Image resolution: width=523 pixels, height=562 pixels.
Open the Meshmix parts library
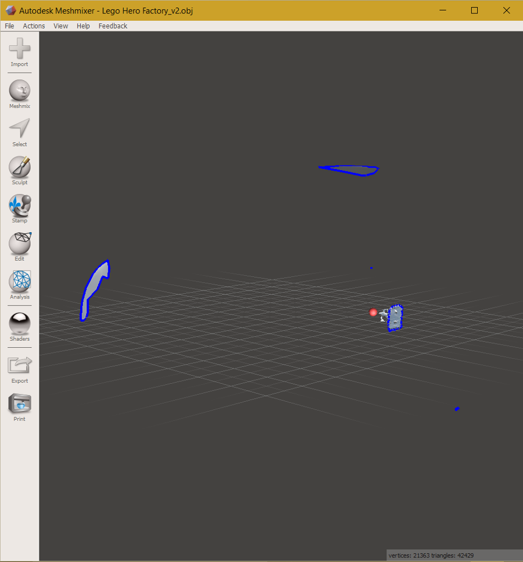(20, 94)
